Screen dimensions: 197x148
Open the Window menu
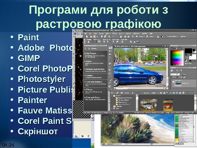click(144, 33)
